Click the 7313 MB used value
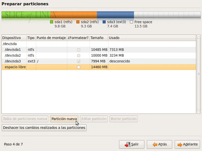The width and height of the screenshot is (202, 151). (117, 50)
